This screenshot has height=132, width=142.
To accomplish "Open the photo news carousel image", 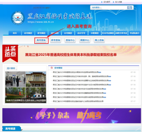I will [x=26, y=87].
